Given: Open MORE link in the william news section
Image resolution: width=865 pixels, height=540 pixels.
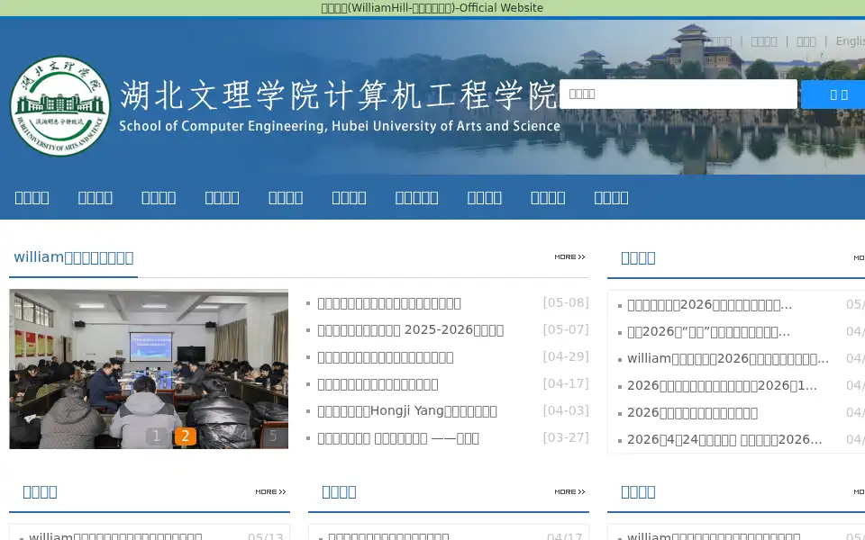Looking at the screenshot, I should pos(569,256).
